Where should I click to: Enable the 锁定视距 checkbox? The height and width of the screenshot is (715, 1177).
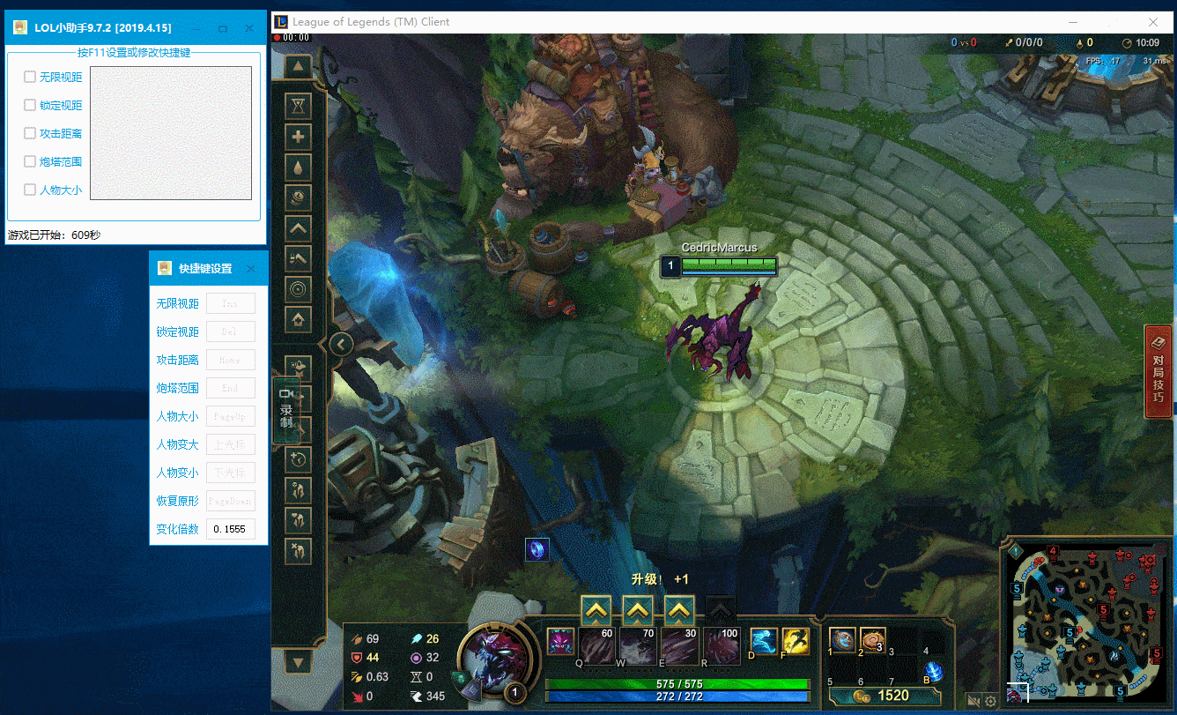(30, 106)
